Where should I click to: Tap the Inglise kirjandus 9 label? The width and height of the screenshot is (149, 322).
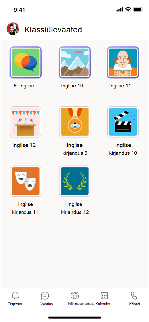[75, 149]
